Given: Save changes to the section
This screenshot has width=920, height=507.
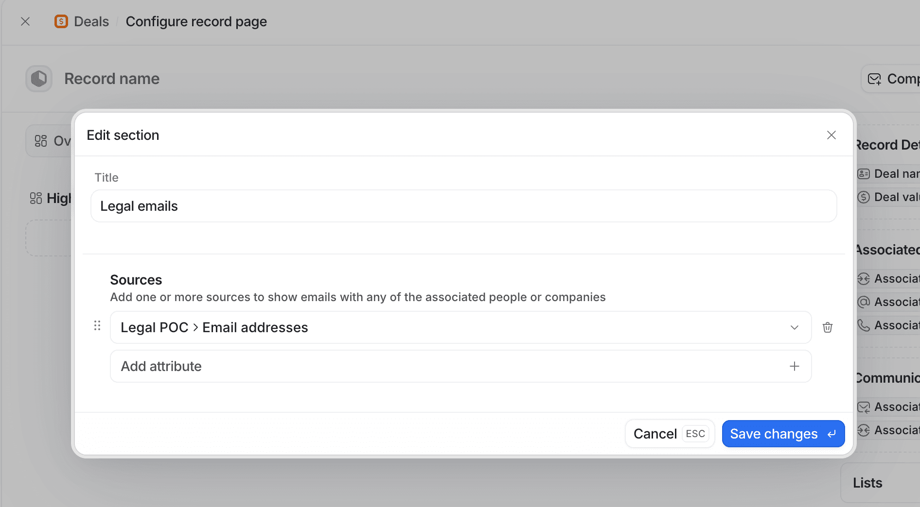Looking at the screenshot, I should click(x=782, y=433).
